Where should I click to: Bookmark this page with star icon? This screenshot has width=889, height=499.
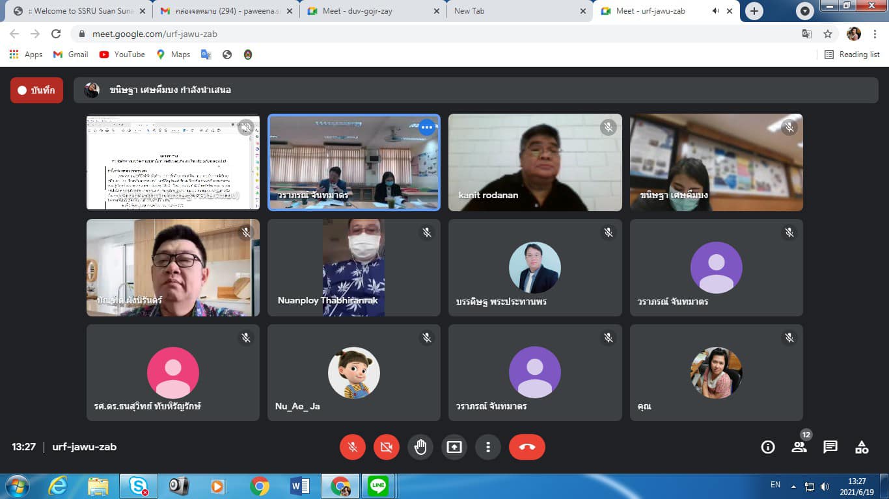828,34
